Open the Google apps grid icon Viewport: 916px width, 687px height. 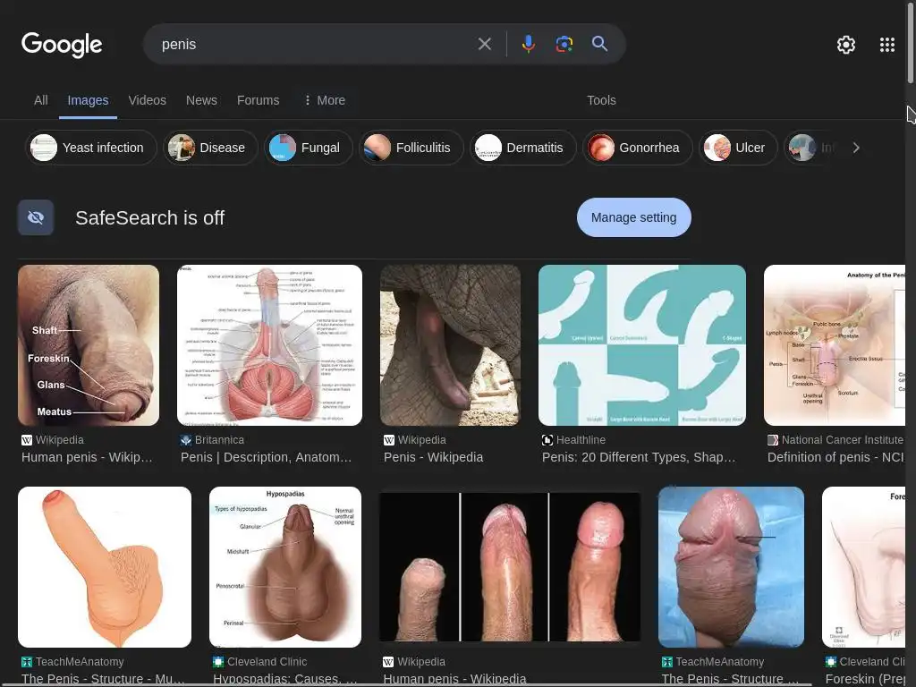tap(886, 45)
